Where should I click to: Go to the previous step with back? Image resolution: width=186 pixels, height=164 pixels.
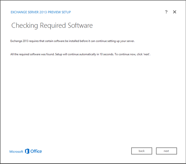click(142, 151)
